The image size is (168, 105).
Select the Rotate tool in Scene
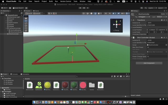click(x=26, y=23)
